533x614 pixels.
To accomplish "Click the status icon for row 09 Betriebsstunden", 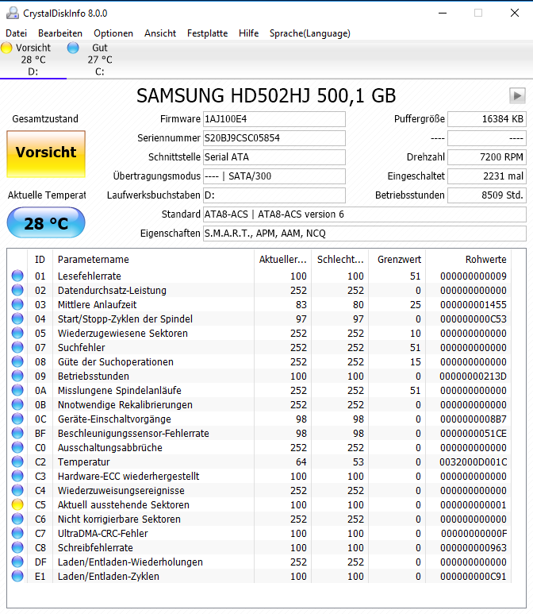I will coord(17,376).
